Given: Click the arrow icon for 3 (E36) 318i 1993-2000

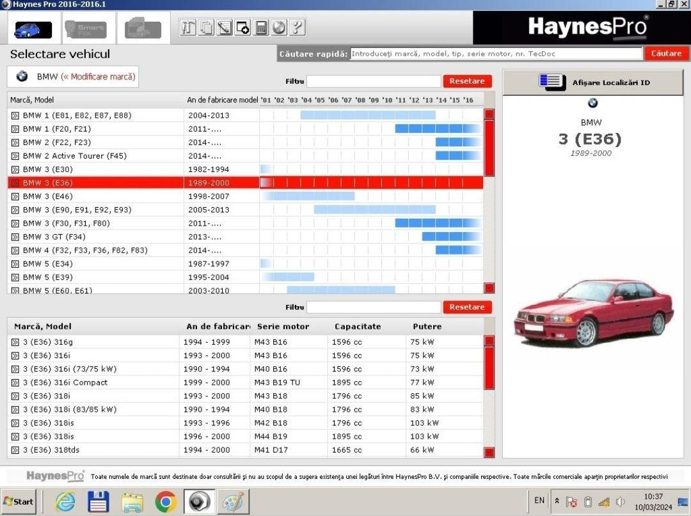Looking at the screenshot, I should (x=15, y=396).
